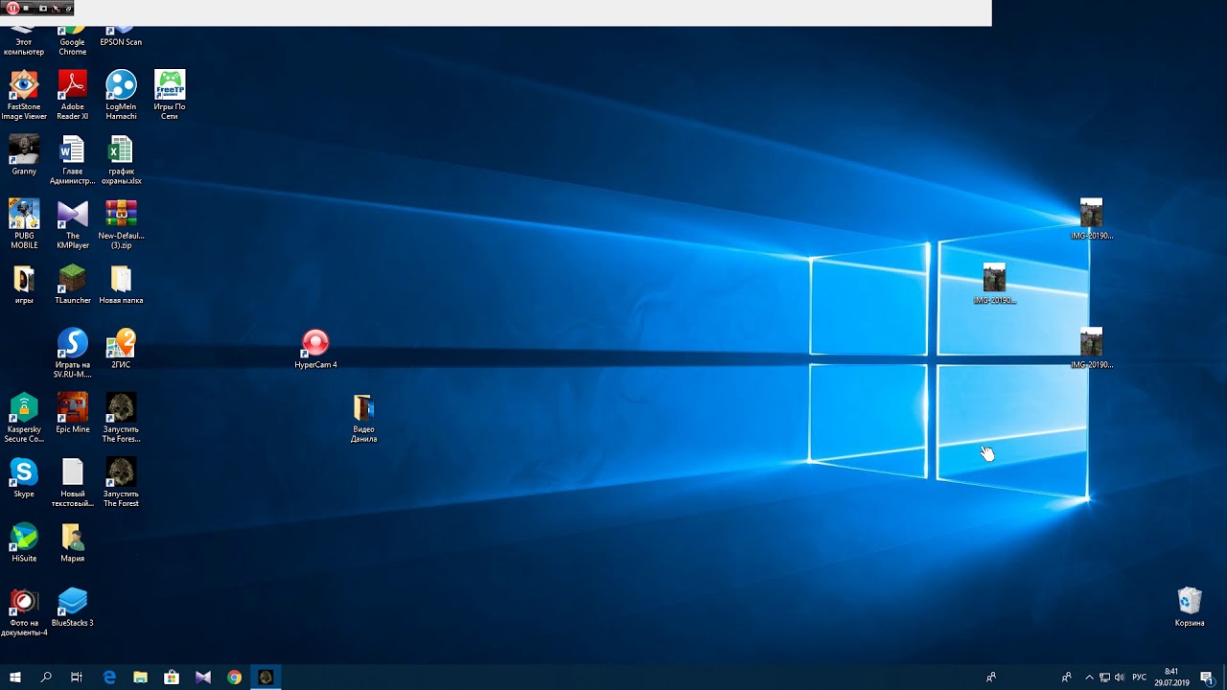
Task: Select the 2ГИС desktop icon
Action: click(x=121, y=348)
